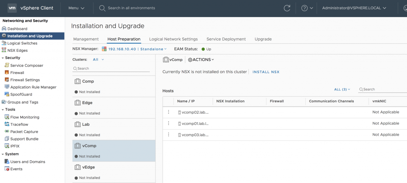Click the EAM Status Up indicator
The height and width of the screenshot is (183, 407).
click(206, 49)
